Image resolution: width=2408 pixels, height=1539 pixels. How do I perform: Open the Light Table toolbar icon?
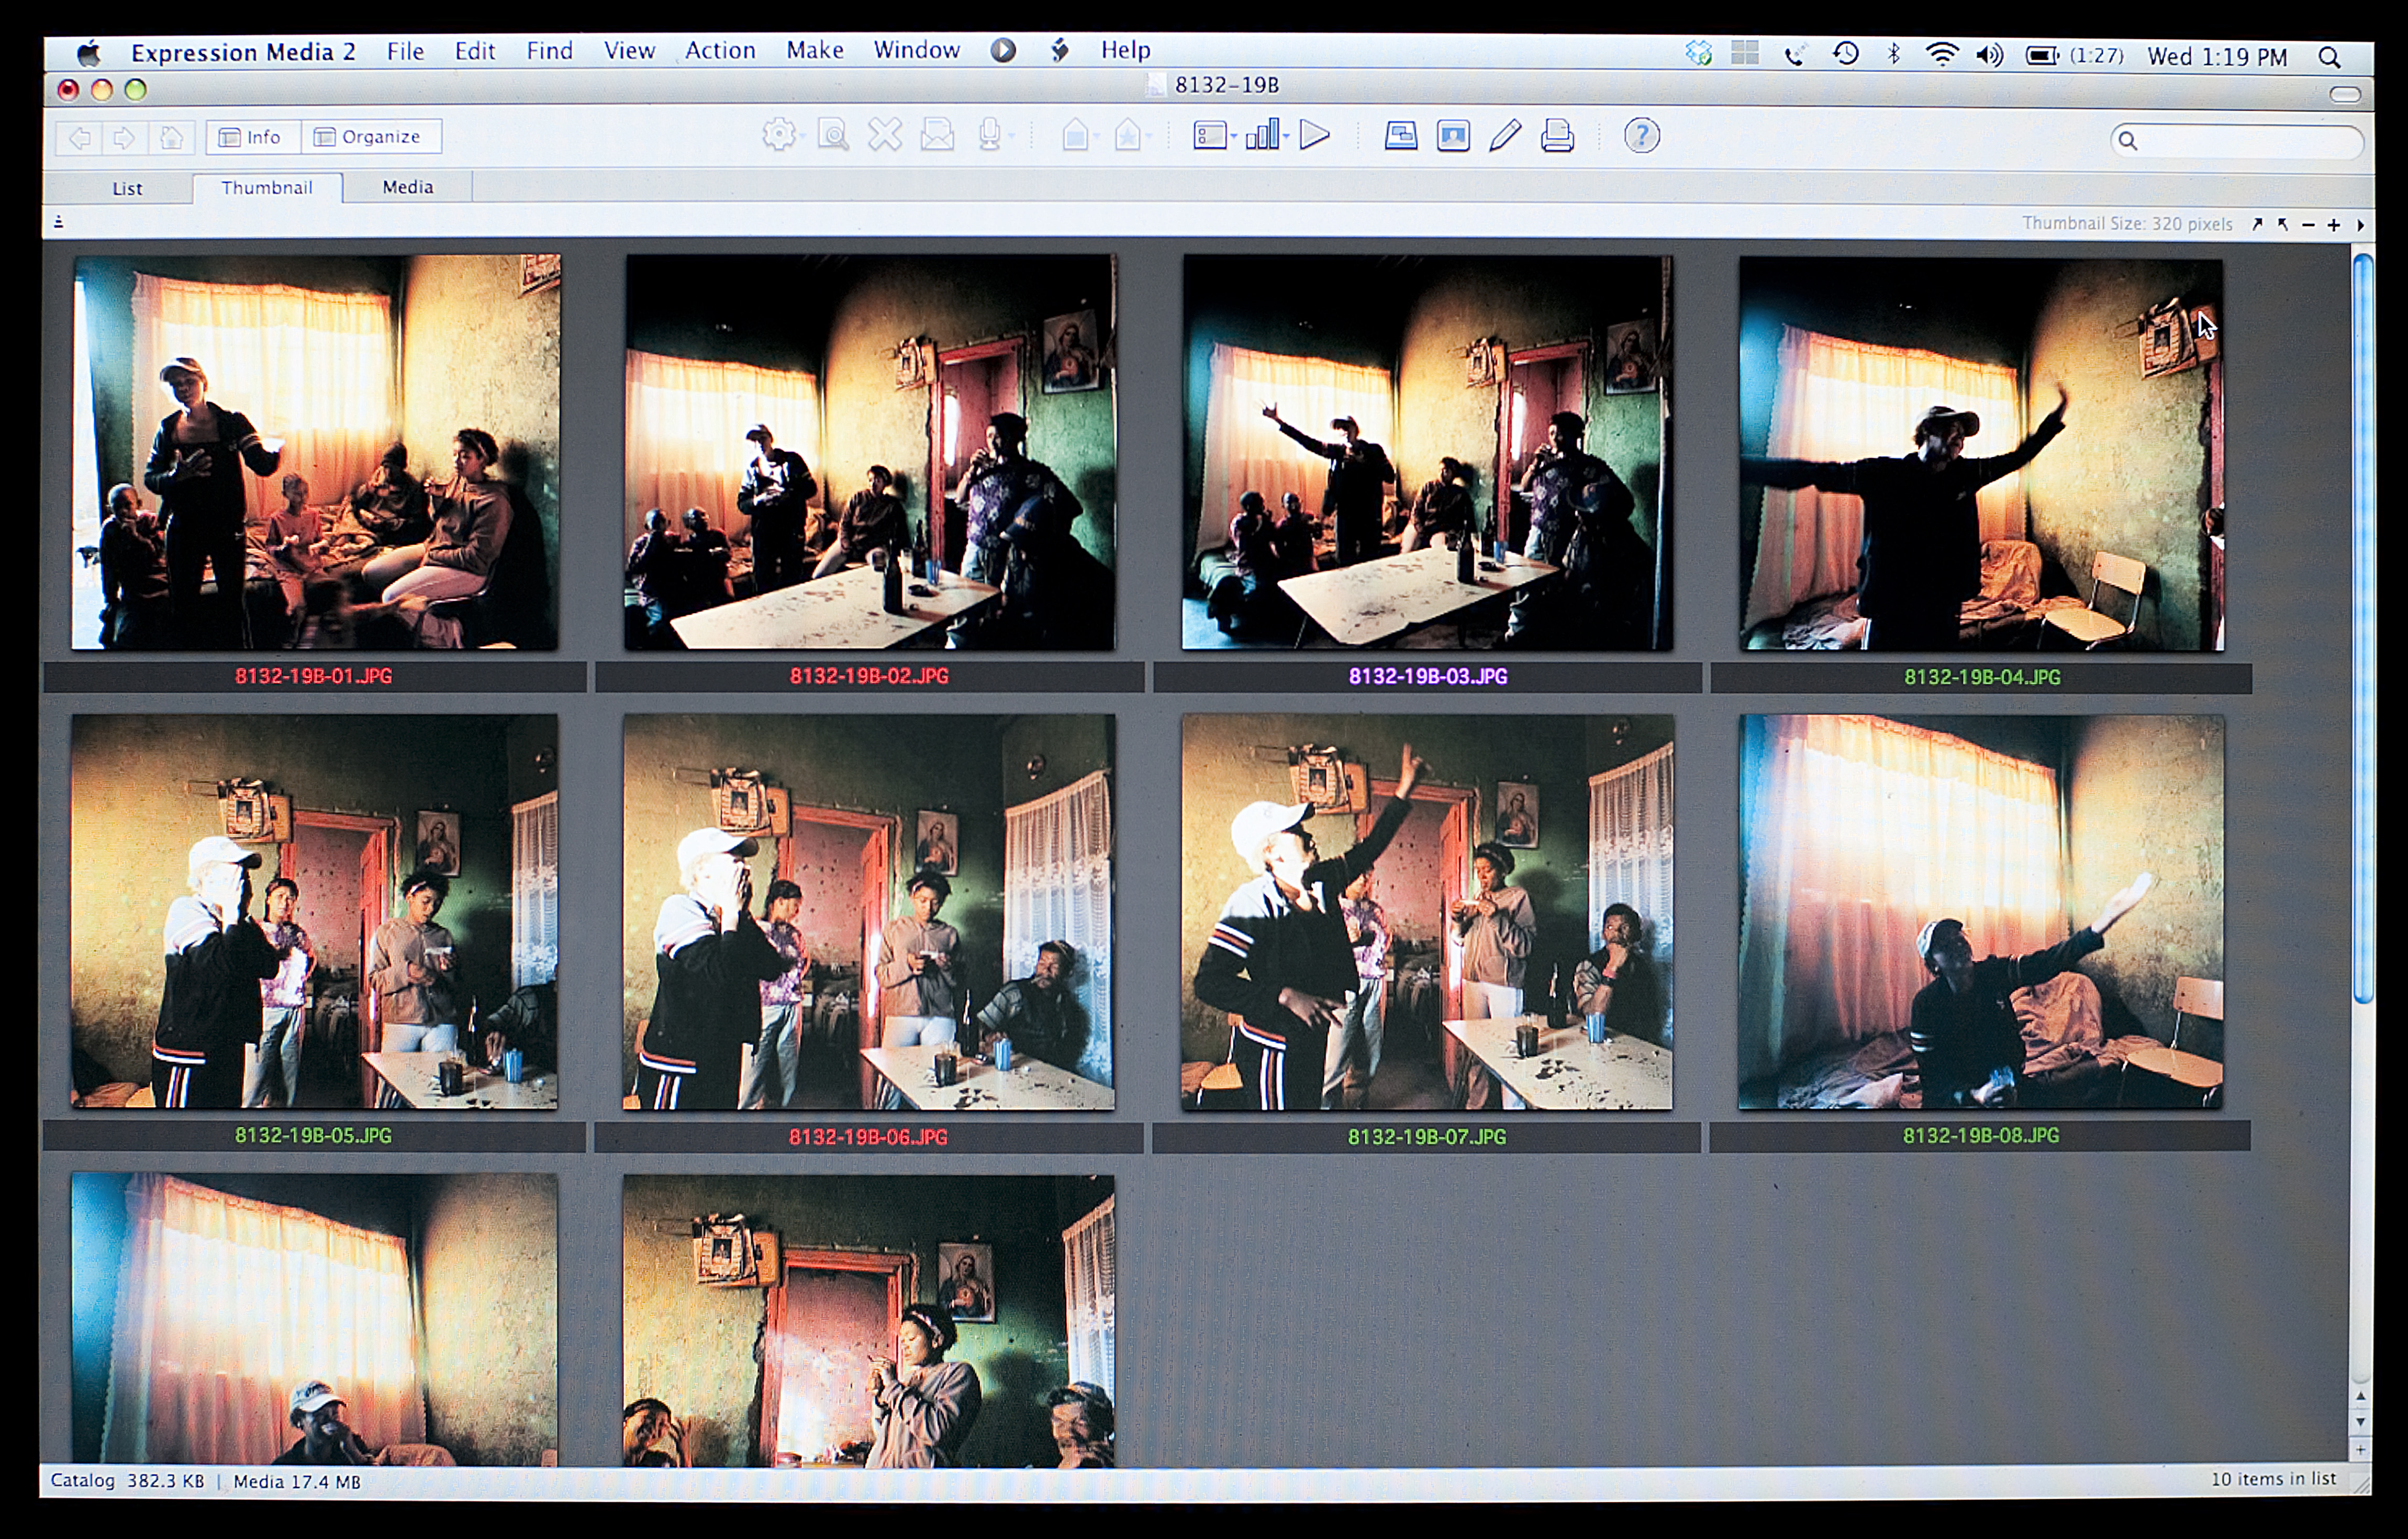1400,135
